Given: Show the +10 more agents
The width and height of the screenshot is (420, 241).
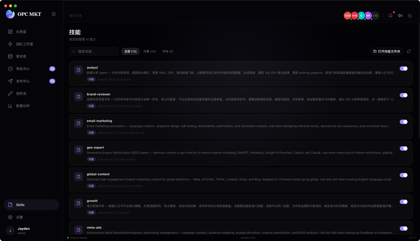Looking at the screenshot, I should (x=375, y=16).
